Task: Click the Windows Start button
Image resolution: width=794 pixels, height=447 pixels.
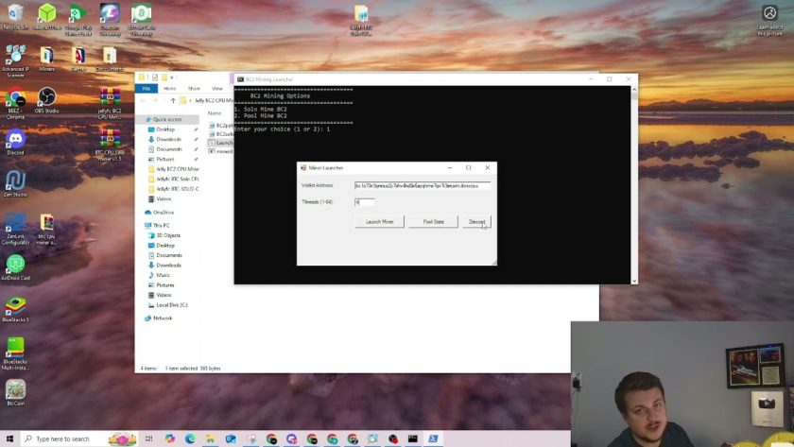Action: (9, 438)
